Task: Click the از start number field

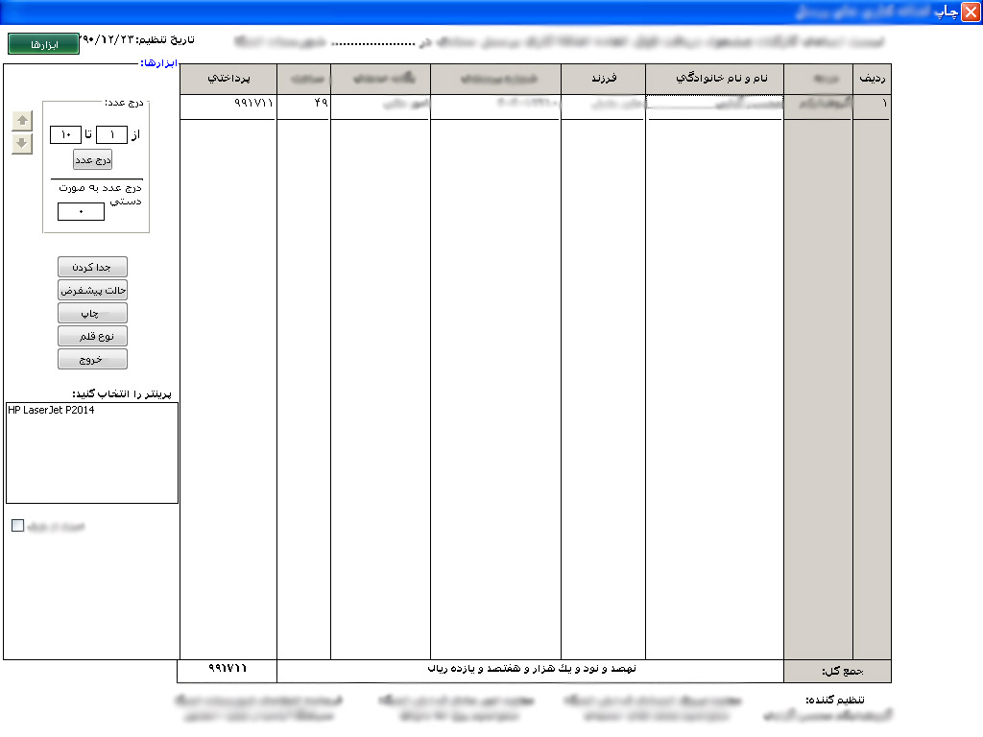Action: [x=111, y=135]
